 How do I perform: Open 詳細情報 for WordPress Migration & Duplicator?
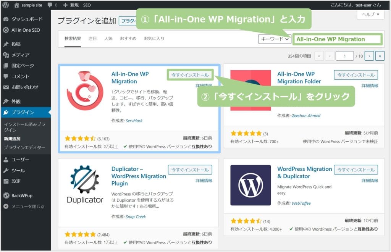point(370,181)
